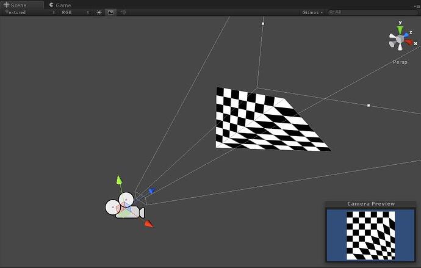421x268 pixels.
Task: Focus the scene search field labeled All
Action: pos(373,12)
